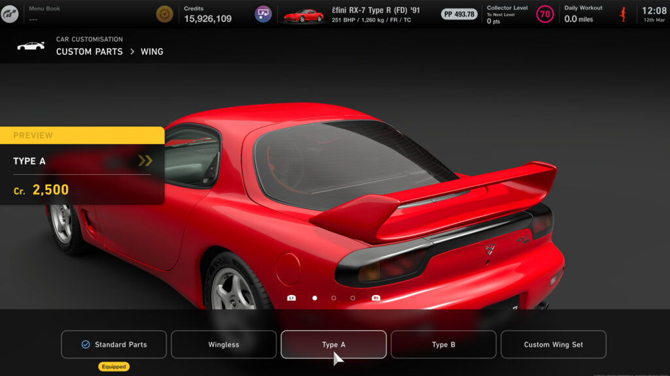Click the gold coin icon beside Credits
Screen dimensions: 670x376
click(164, 11)
